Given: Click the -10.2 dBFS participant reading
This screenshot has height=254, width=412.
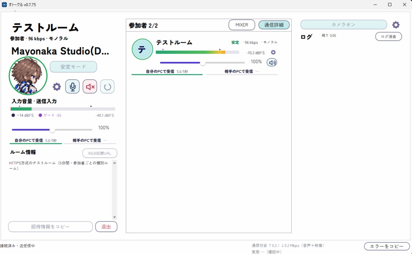Looking at the screenshot, I should (255, 53).
